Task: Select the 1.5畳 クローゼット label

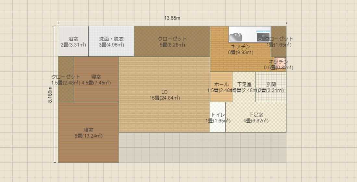Action: click(66, 80)
